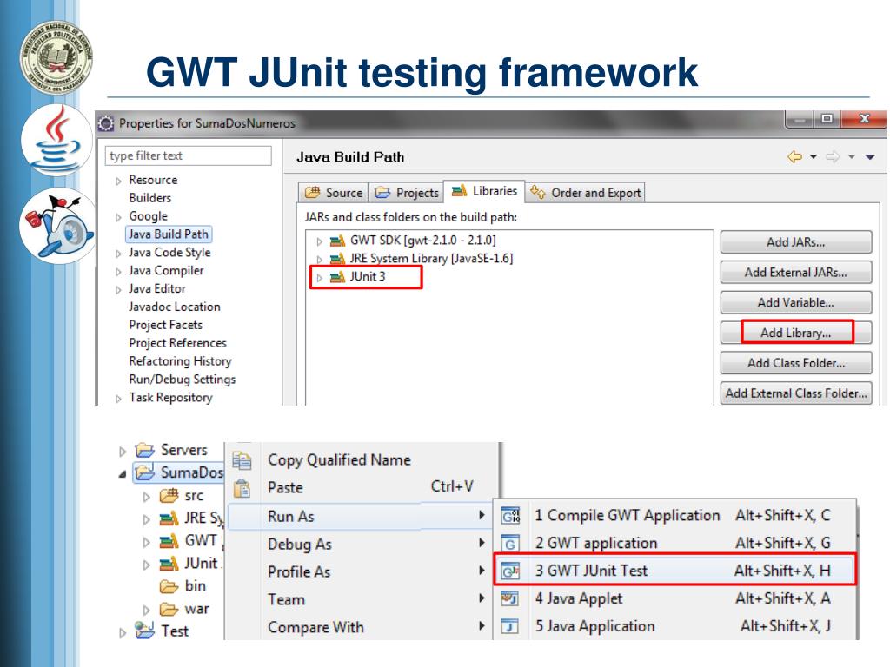
Task: Expand the JRE System Library entry
Action: tap(320, 259)
